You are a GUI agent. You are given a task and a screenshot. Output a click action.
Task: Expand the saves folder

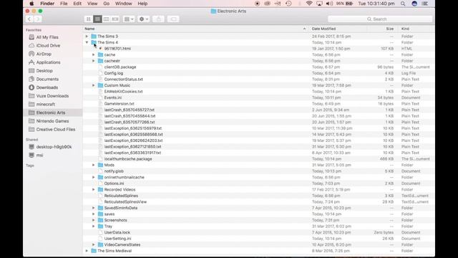pyautogui.click(x=94, y=214)
